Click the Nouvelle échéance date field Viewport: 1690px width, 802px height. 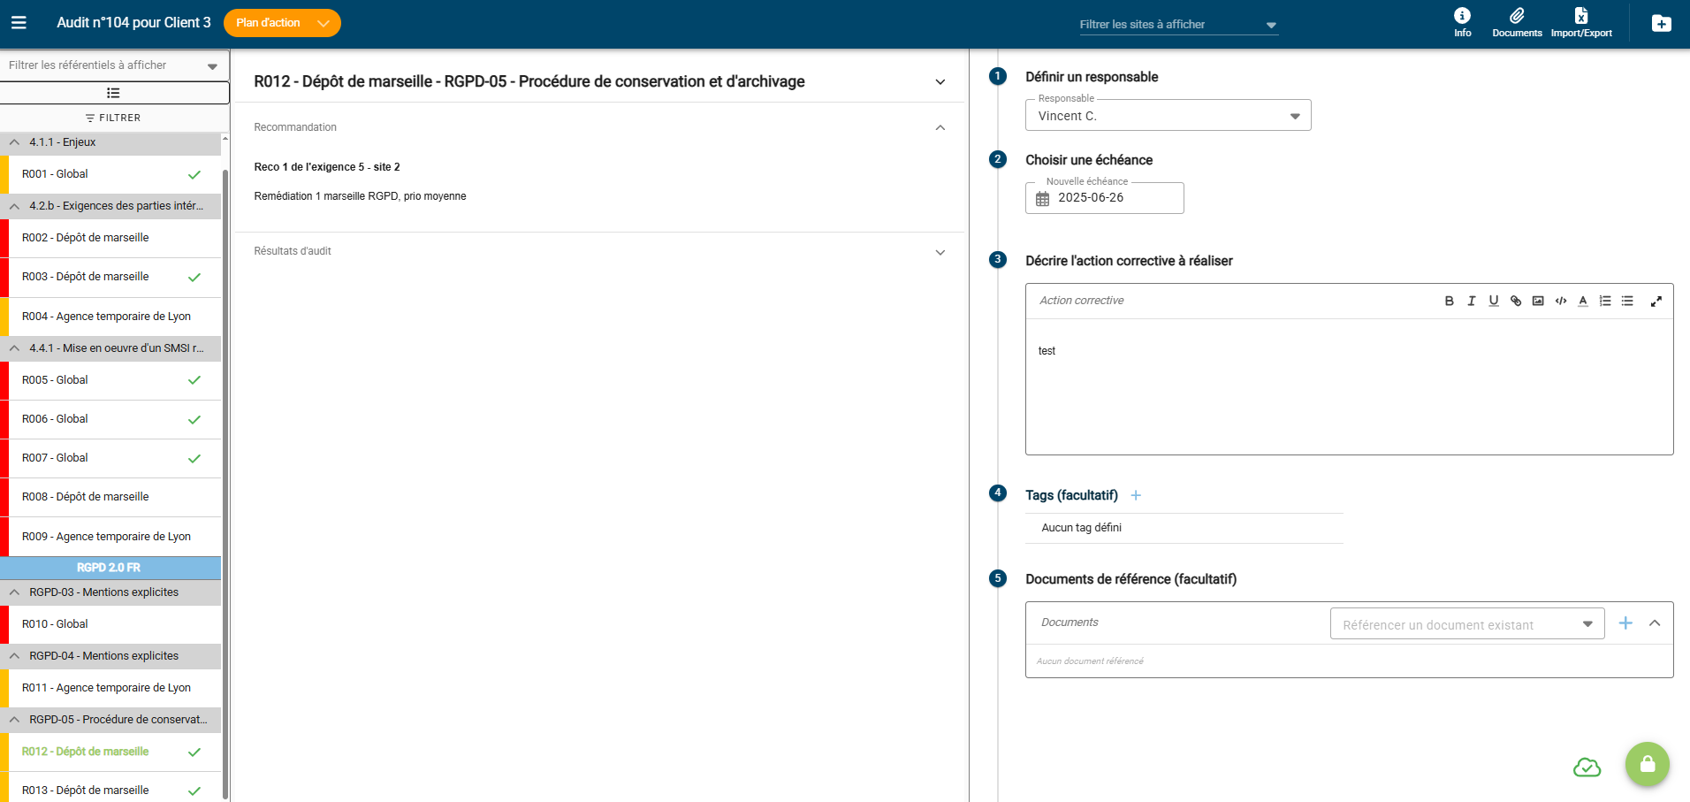click(1105, 198)
